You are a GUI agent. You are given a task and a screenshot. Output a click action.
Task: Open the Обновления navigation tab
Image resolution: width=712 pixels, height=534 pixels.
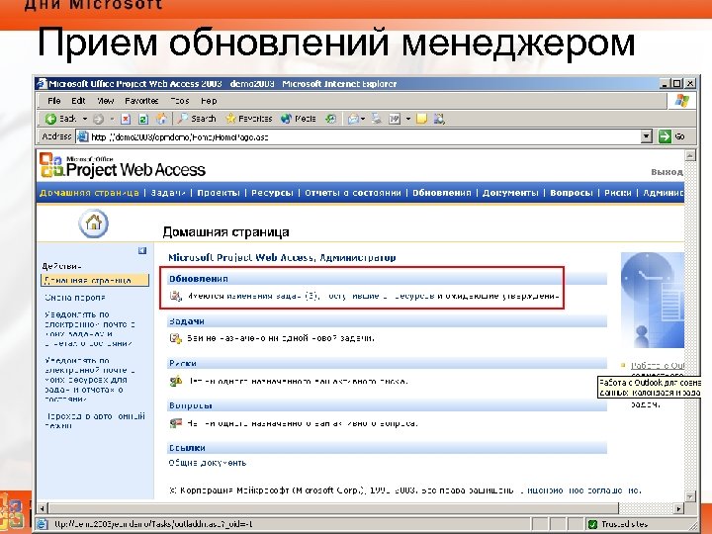(x=442, y=193)
